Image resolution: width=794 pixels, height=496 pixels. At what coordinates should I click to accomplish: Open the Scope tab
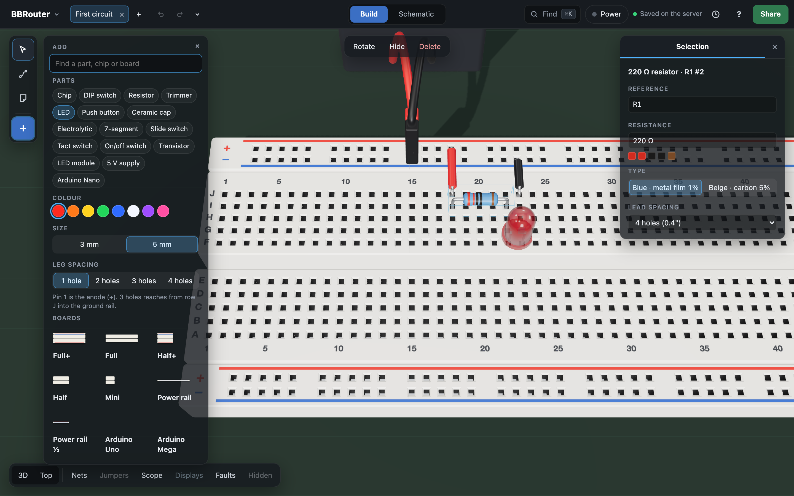pos(152,475)
